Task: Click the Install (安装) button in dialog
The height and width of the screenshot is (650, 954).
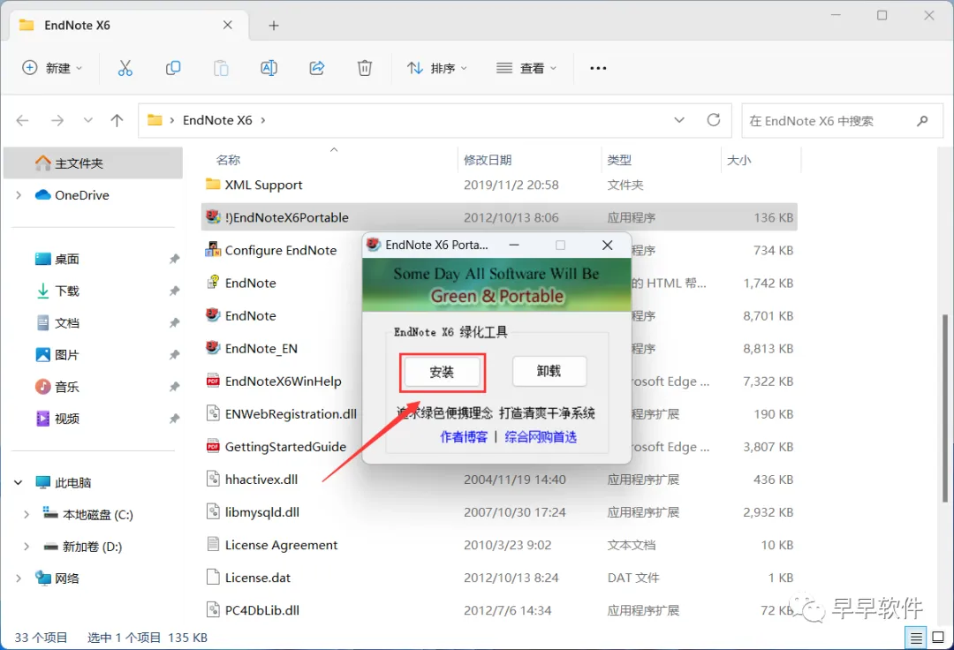Action: click(x=442, y=372)
